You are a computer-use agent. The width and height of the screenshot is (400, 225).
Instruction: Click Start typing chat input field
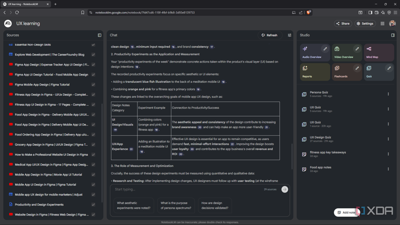tap(187, 189)
